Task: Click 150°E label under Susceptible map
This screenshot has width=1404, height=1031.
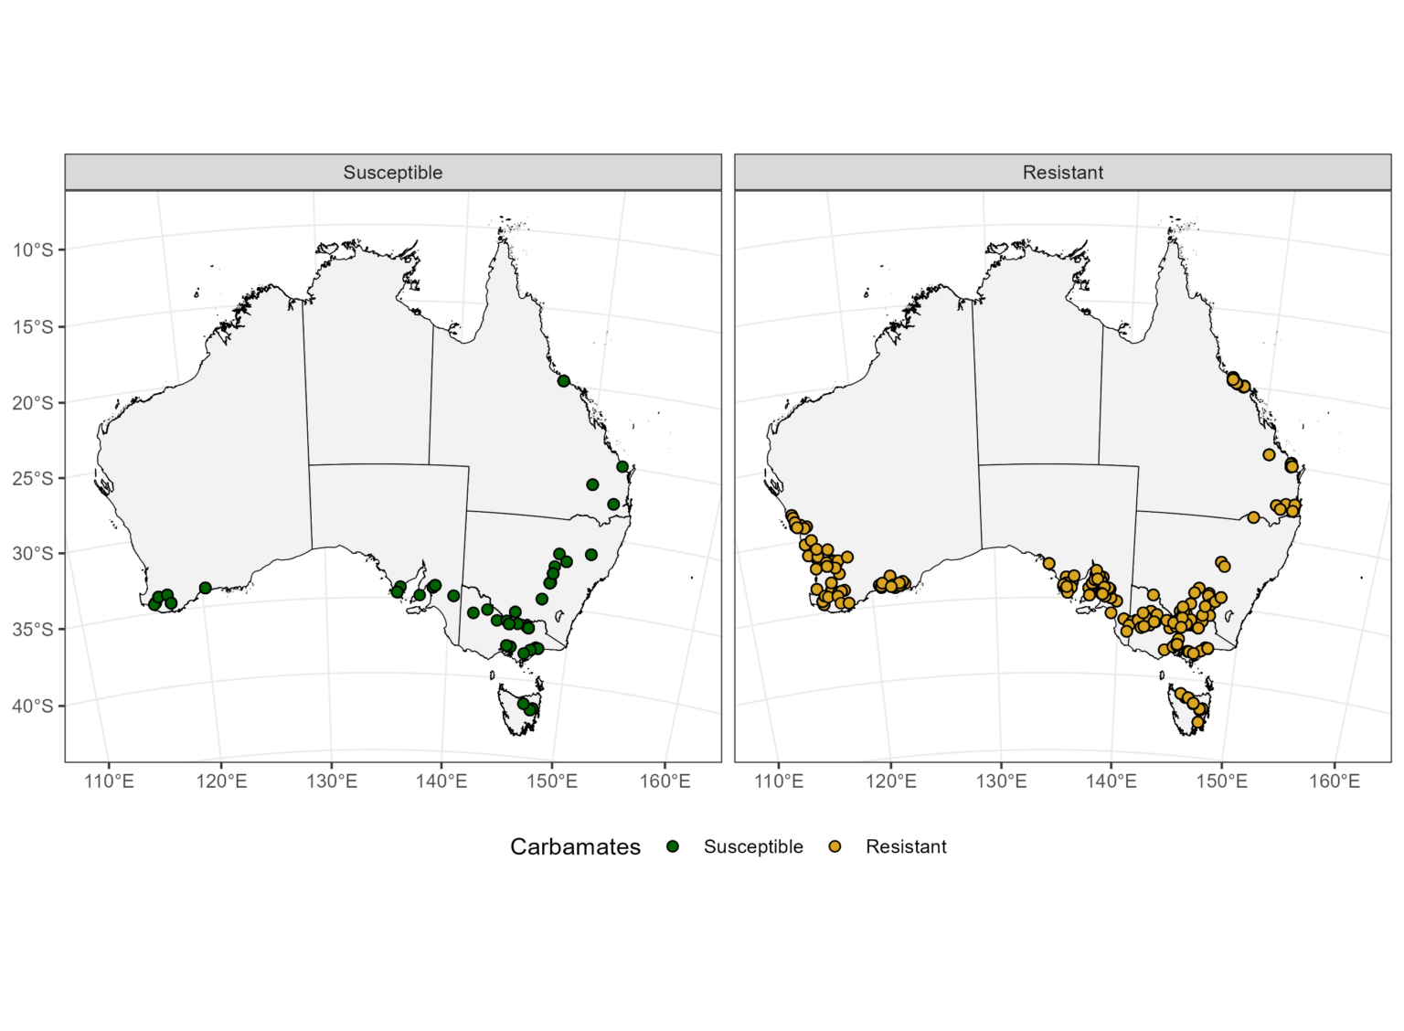Action: (x=553, y=781)
